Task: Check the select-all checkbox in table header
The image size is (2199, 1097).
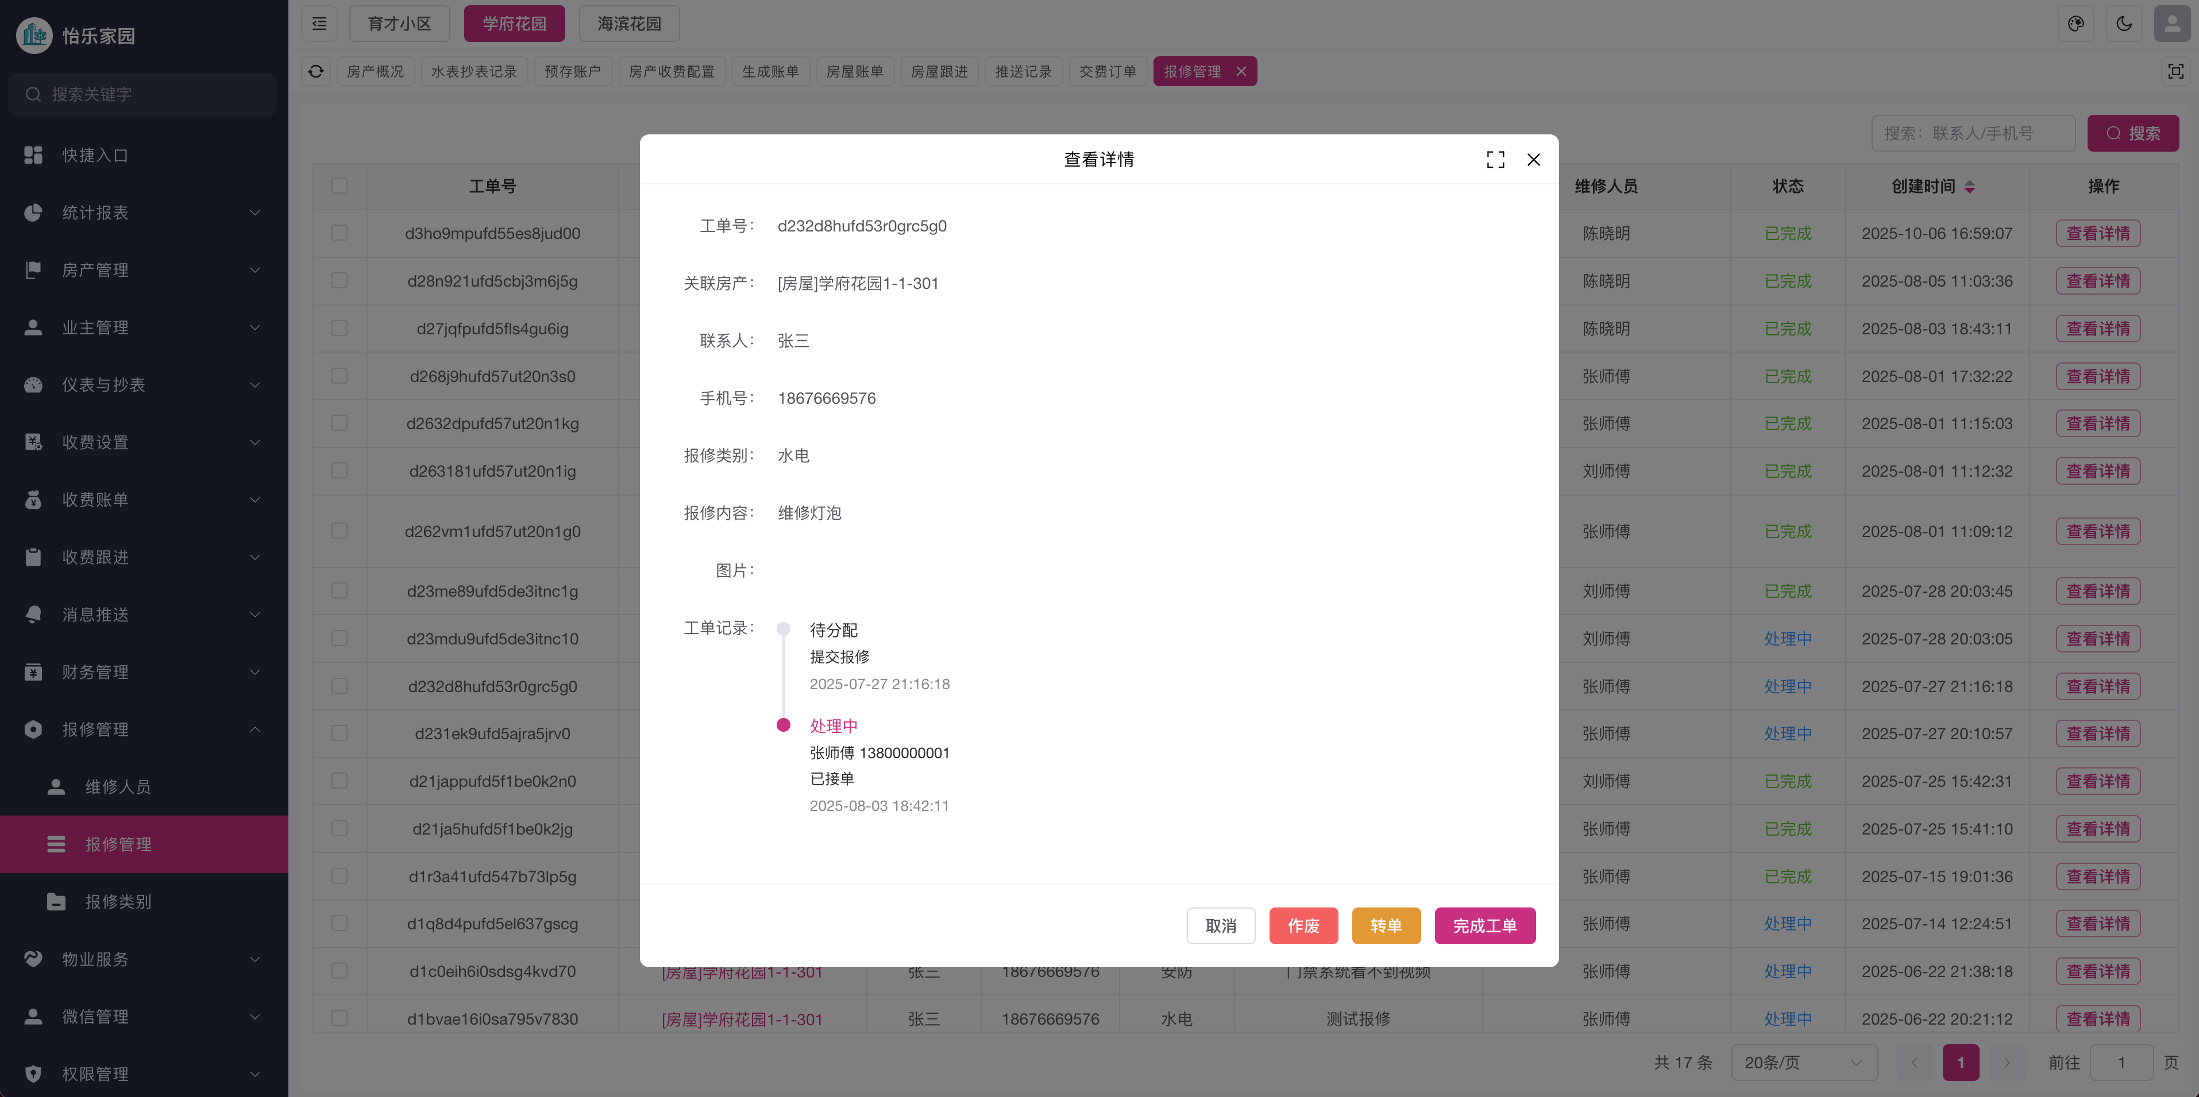Action: (x=340, y=186)
